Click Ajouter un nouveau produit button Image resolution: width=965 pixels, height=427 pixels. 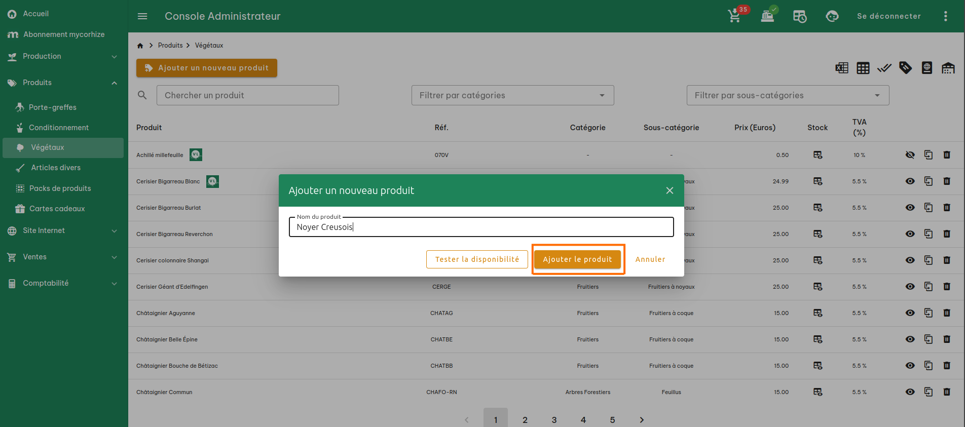point(207,68)
